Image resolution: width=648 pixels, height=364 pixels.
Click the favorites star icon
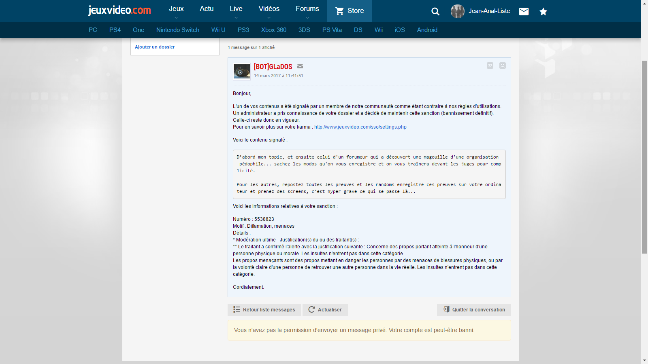point(543,12)
